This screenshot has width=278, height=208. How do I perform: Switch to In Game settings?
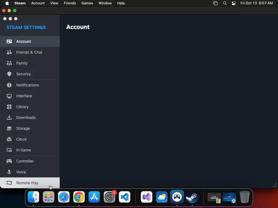[x=30, y=150]
